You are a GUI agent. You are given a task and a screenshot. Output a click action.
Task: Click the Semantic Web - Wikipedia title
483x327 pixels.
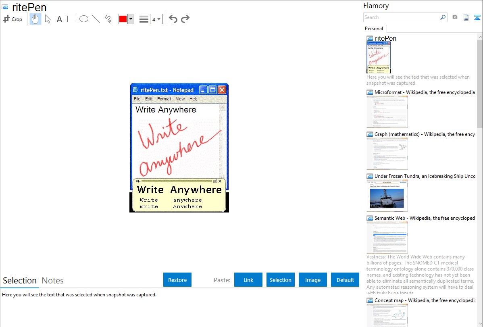click(x=425, y=218)
